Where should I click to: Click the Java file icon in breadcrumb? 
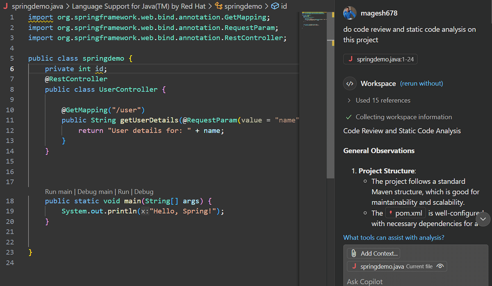click(x=5, y=7)
